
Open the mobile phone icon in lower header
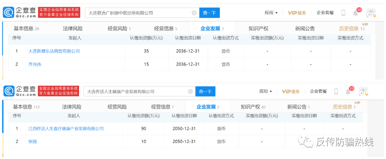(336, 91)
